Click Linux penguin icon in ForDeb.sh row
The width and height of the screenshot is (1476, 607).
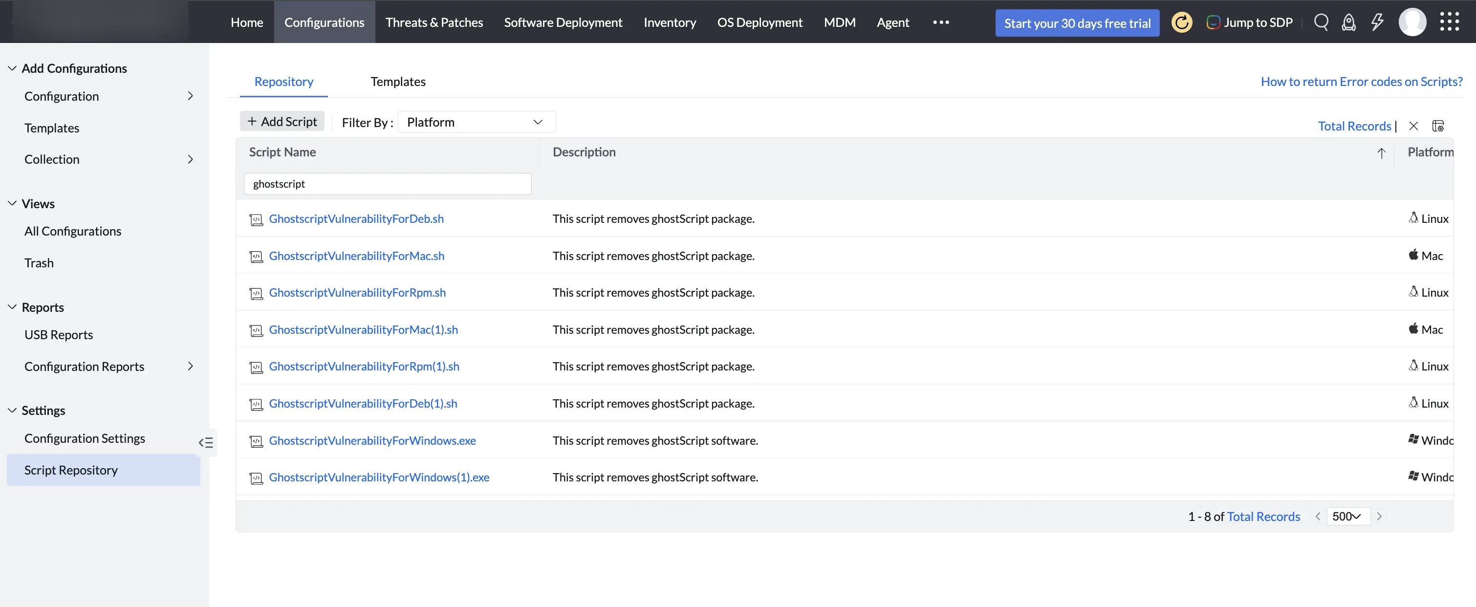pyautogui.click(x=1413, y=218)
